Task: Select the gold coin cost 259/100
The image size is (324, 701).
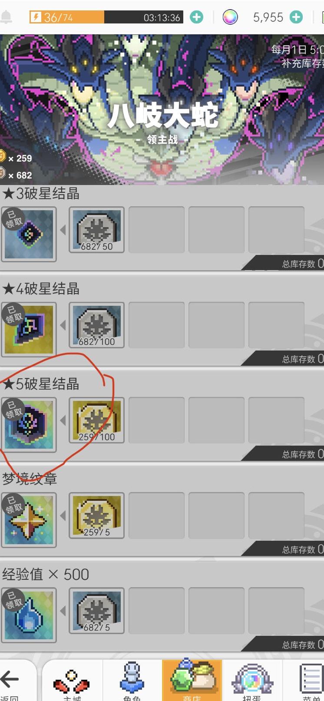Action: pos(96,421)
